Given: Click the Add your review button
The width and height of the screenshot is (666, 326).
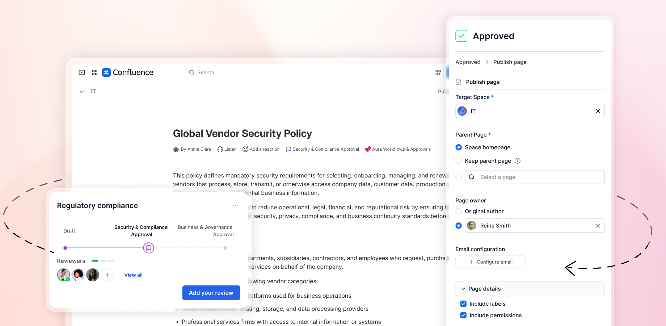Looking at the screenshot, I should click(x=211, y=293).
